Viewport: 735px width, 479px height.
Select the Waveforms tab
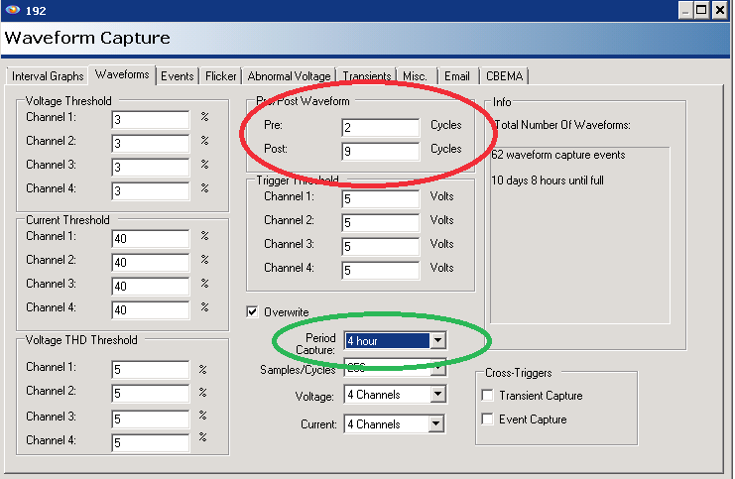122,74
